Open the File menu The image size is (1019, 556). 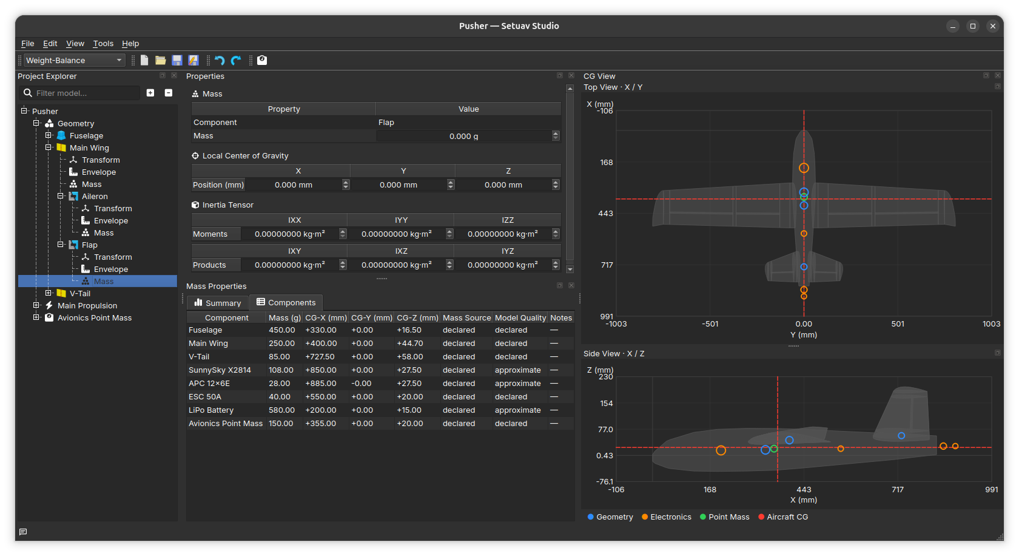tap(27, 43)
